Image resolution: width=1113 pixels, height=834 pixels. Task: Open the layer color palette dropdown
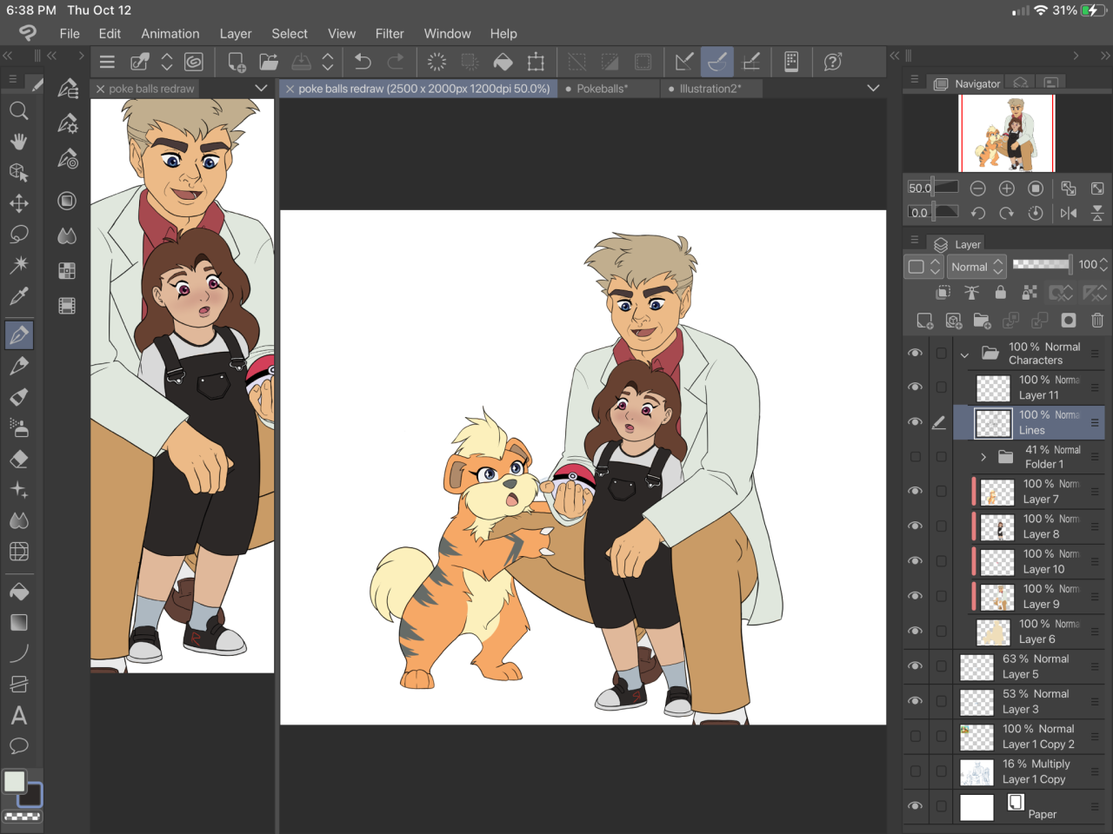(x=924, y=267)
